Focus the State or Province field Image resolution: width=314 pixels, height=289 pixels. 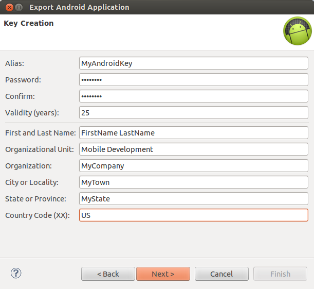(x=193, y=199)
